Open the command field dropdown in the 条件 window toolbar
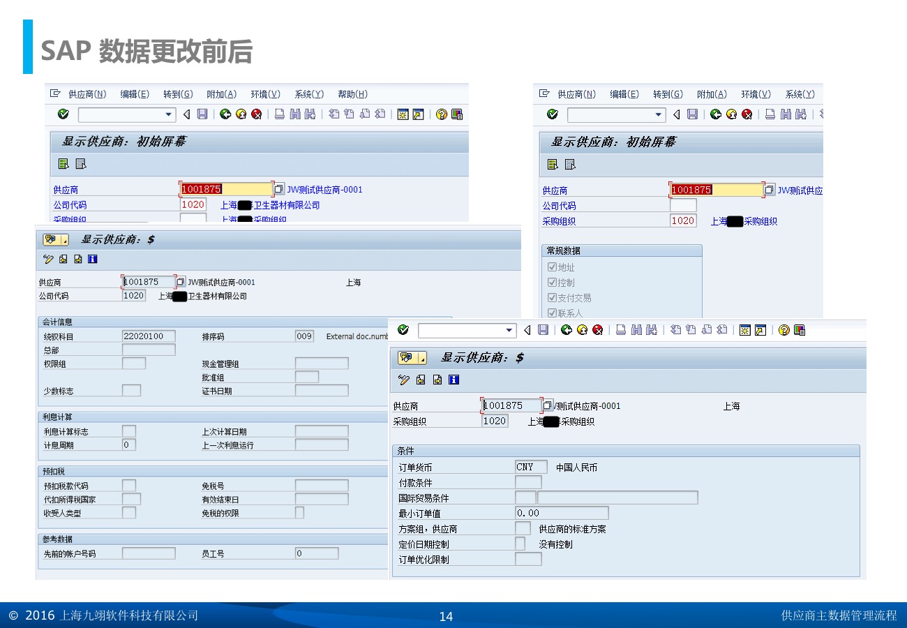Screen dimensions: 907x628 (509, 330)
